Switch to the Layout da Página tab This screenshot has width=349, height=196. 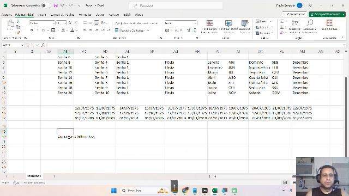(x=62, y=15)
